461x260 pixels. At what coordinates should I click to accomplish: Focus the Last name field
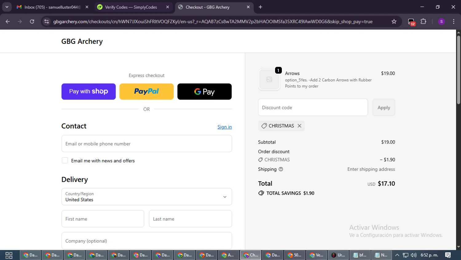pyautogui.click(x=191, y=219)
